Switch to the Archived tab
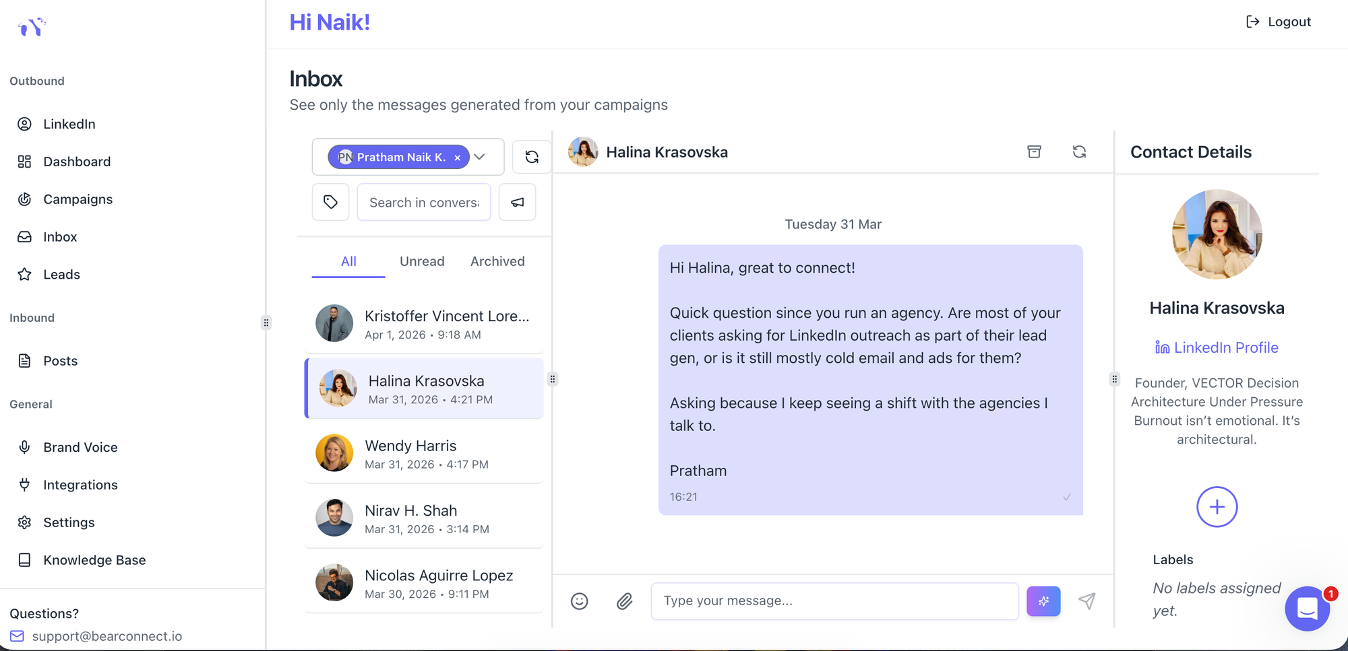 coord(497,261)
